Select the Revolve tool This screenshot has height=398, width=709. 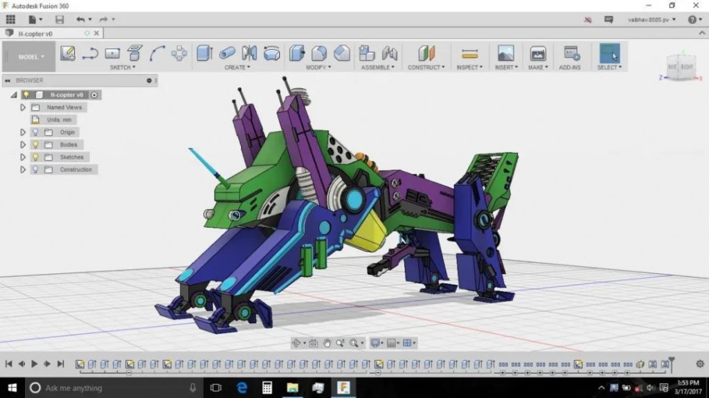click(227, 53)
